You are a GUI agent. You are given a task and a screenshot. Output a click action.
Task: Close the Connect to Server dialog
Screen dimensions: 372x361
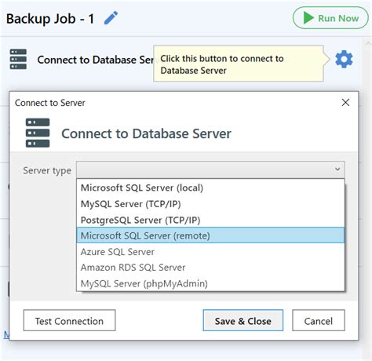click(345, 103)
